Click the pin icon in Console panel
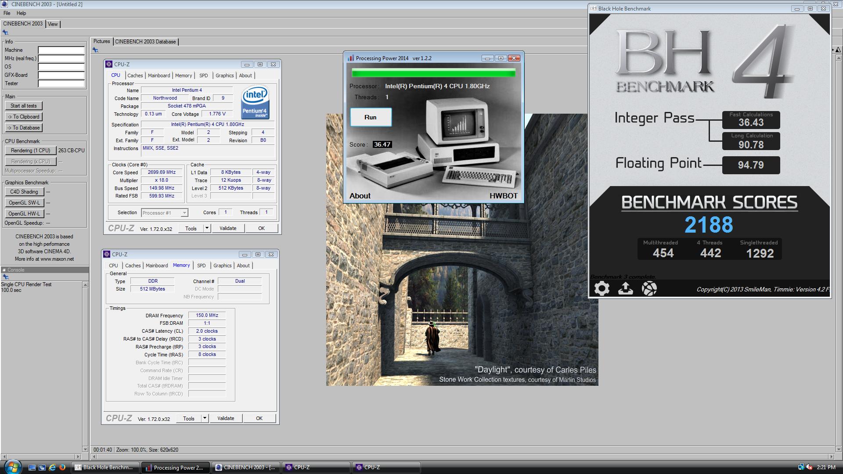This screenshot has width=843, height=474. click(5, 277)
